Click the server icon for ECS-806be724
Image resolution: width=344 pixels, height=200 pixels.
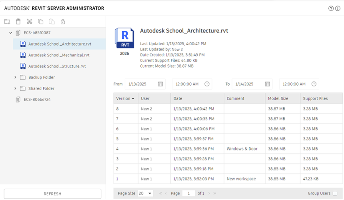(x=18, y=100)
